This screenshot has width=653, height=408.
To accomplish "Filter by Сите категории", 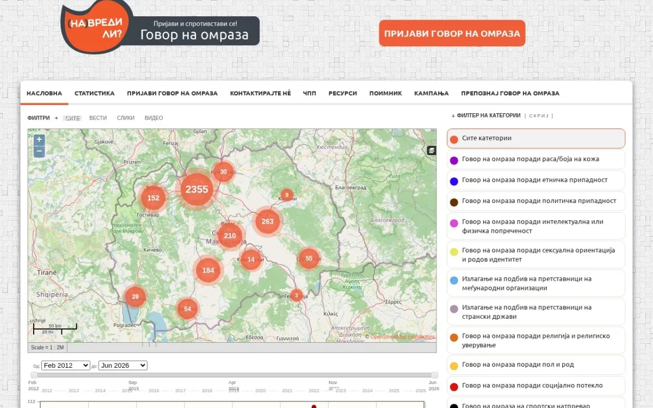I will point(536,139).
